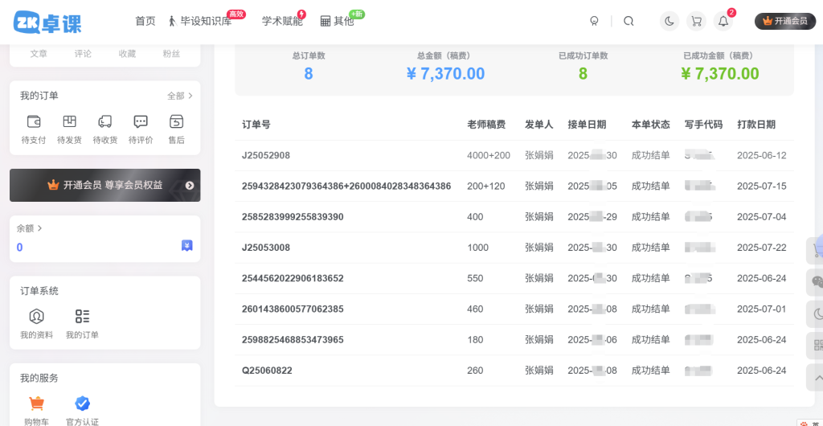Click the 总金额 value ¥ 7,370.00
The height and width of the screenshot is (426, 823).
(x=445, y=74)
